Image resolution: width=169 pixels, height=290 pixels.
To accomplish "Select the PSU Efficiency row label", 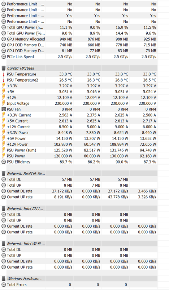I will 18,162.
